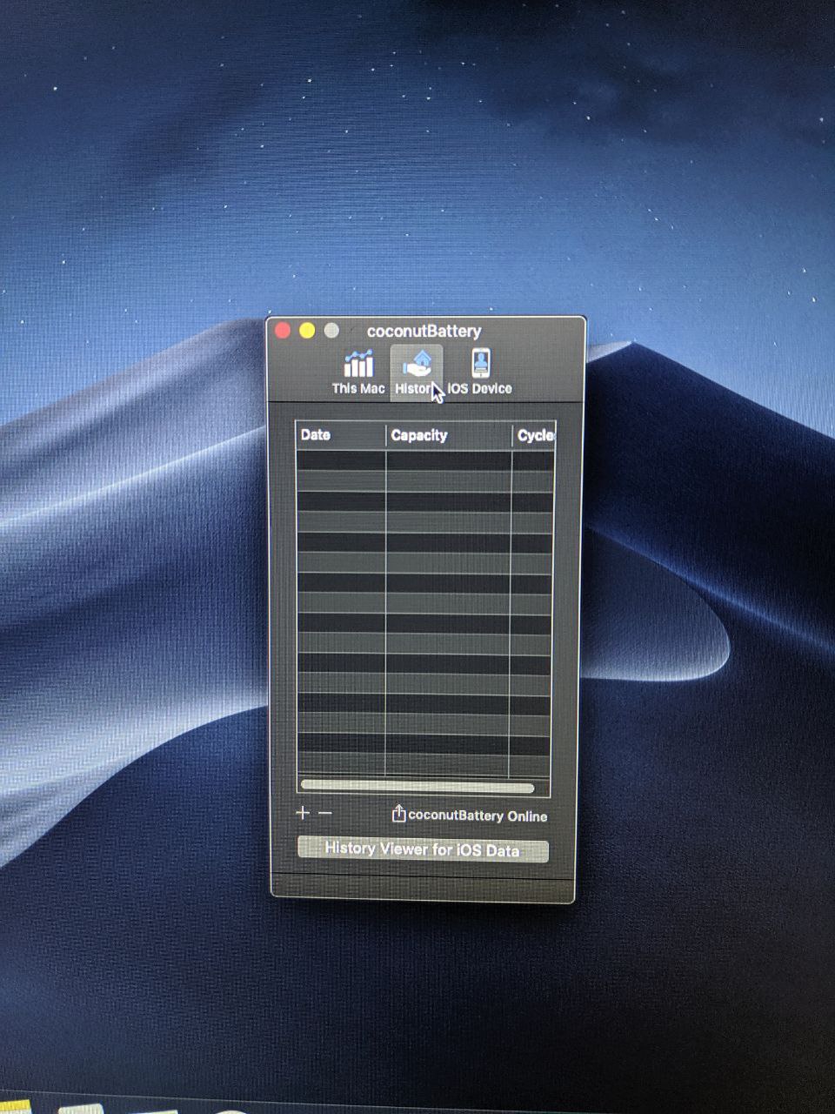Close the coconutBattery window

[x=283, y=331]
